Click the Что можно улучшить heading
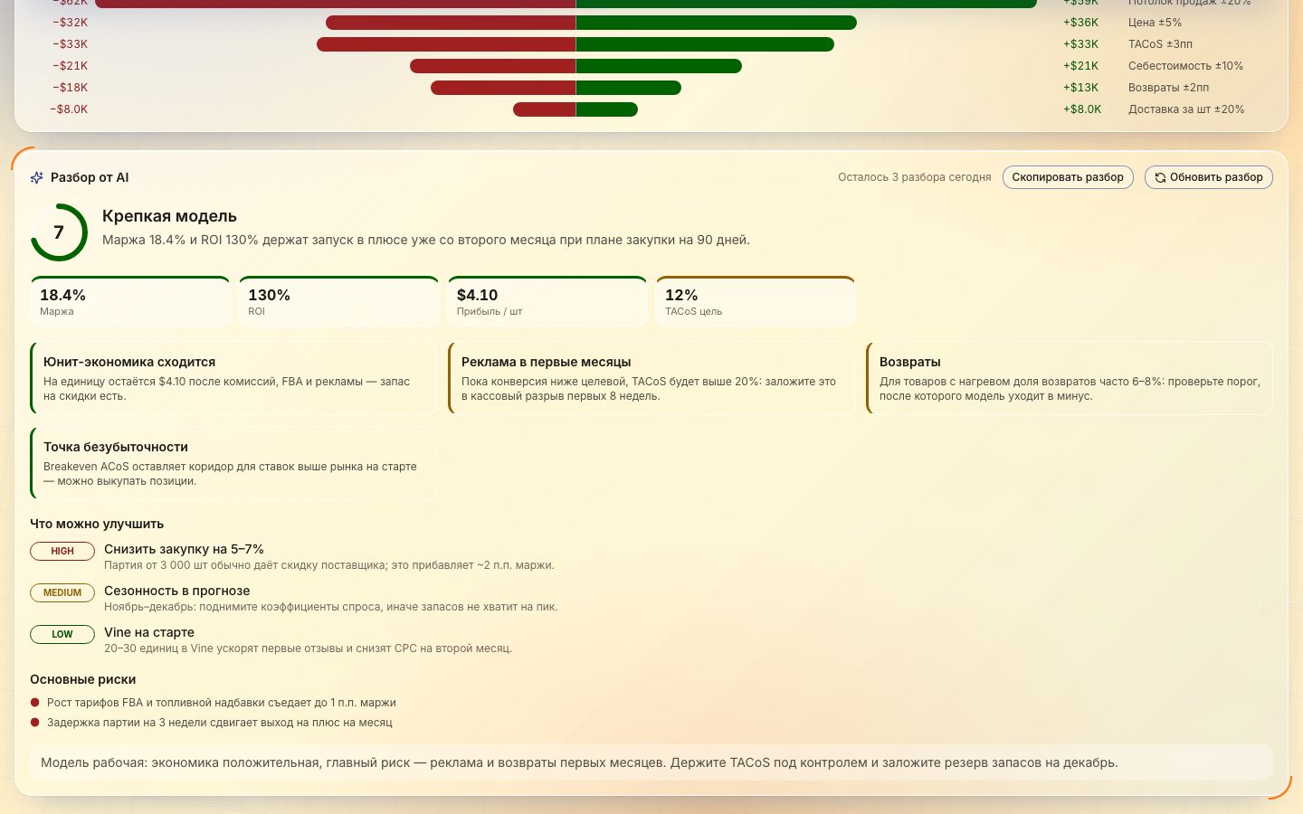 coord(97,524)
